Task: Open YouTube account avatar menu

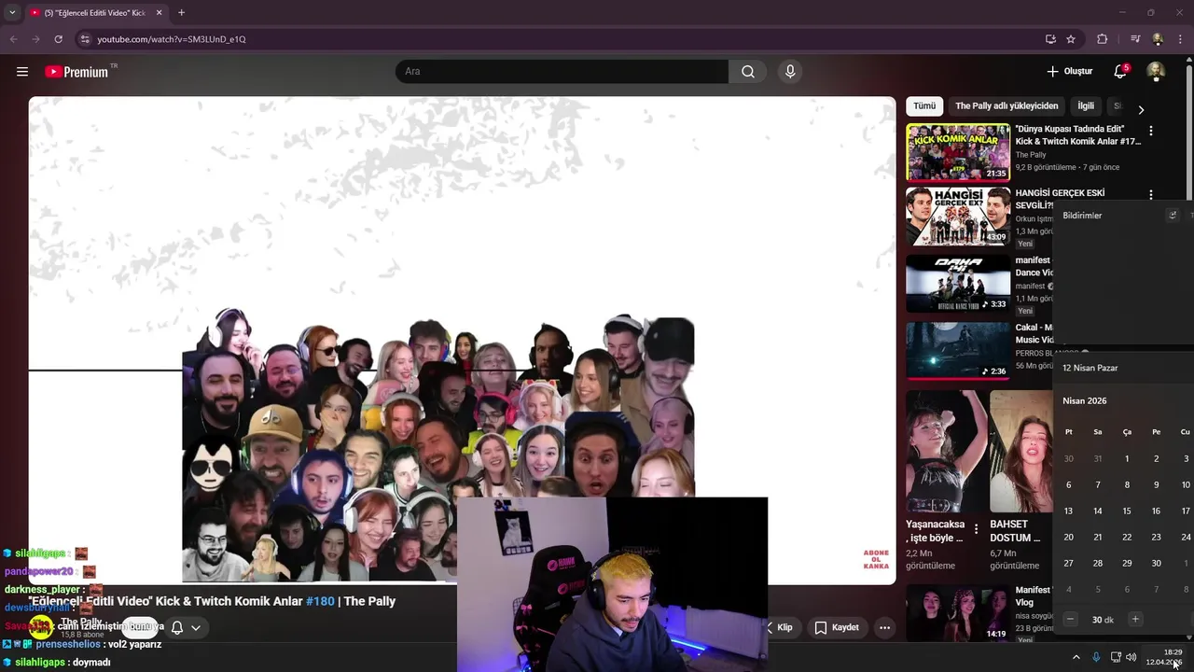Action: (x=1156, y=71)
